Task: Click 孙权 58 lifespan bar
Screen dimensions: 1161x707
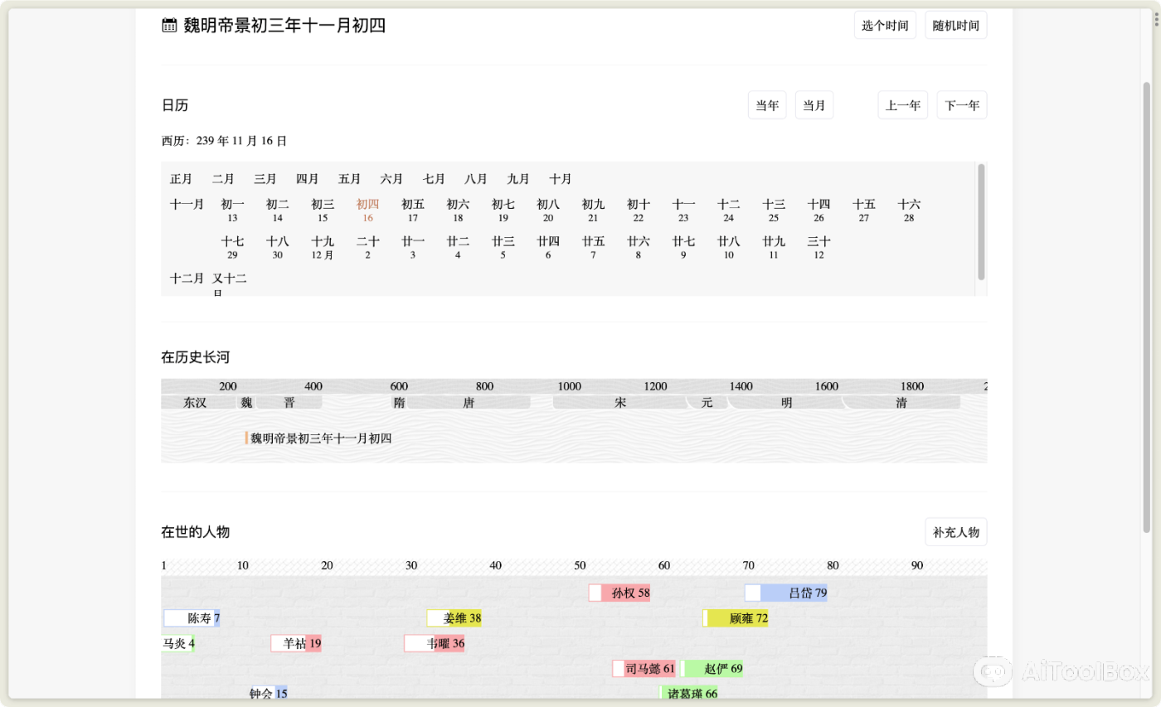Action: 620,593
